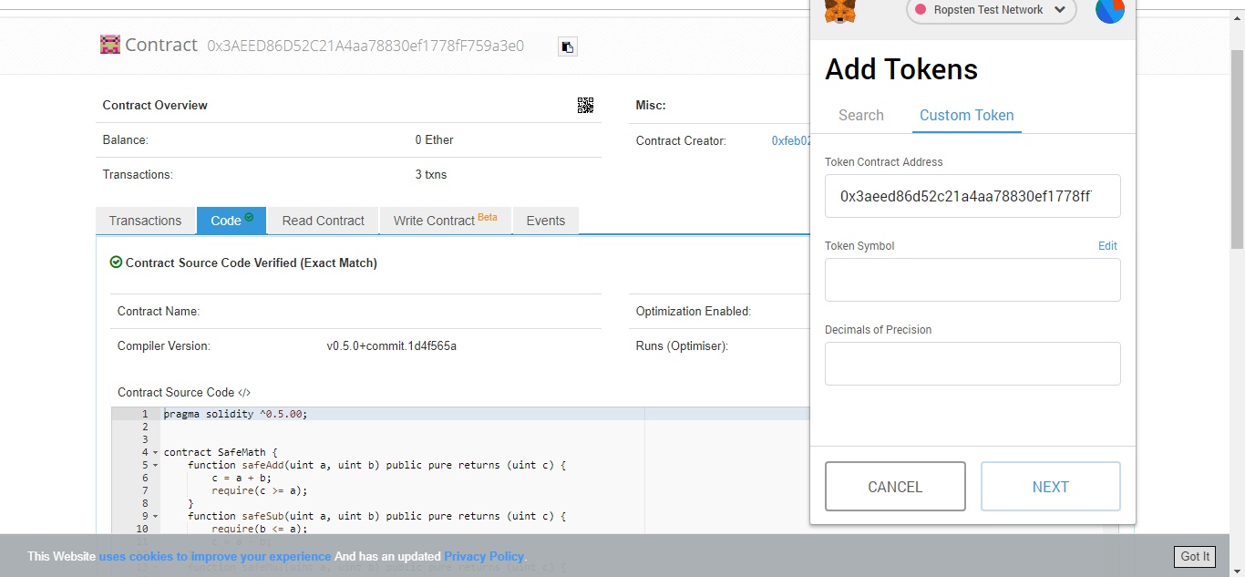This screenshot has height=577, width=1245.
Task: Switch to the Read Contract tab
Action: point(323,221)
